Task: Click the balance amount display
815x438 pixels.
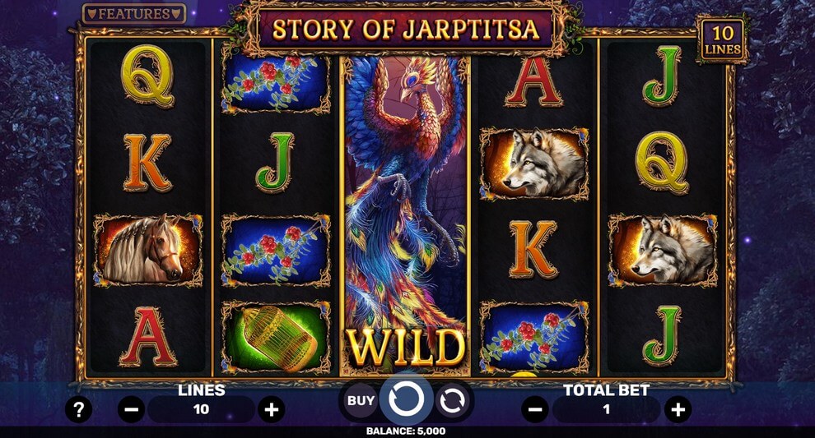Action: tap(406, 431)
